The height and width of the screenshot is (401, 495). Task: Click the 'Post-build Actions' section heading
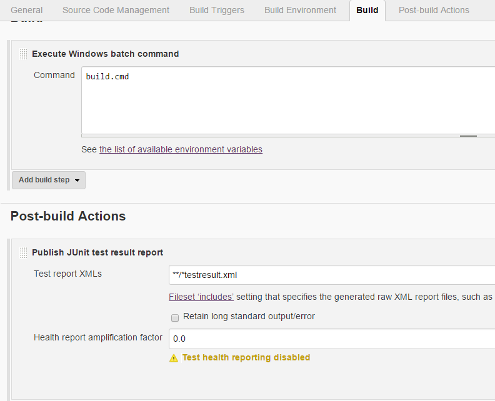(68, 216)
